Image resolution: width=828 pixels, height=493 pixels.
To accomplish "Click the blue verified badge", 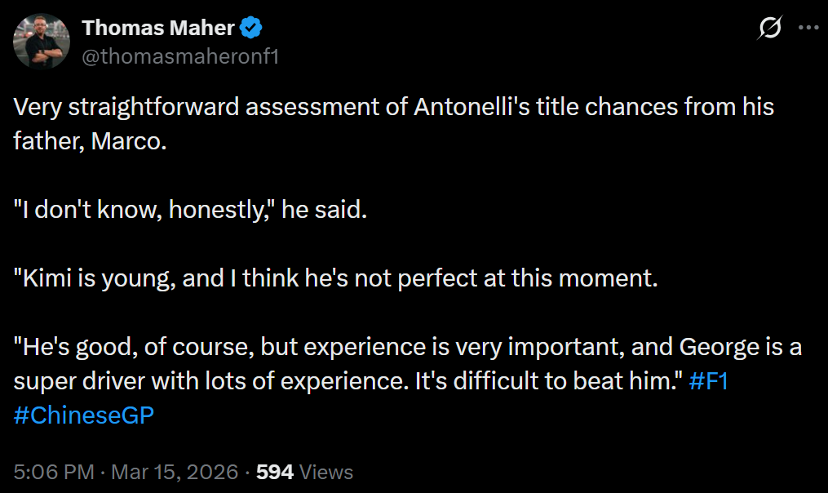I will coord(250,29).
